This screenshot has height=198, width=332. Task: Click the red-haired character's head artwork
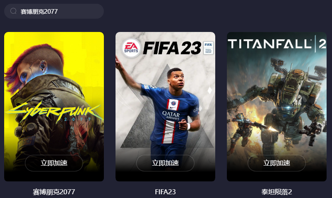[34, 66]
